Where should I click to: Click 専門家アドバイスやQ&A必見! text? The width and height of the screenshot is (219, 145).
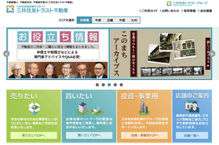[57, 57]
